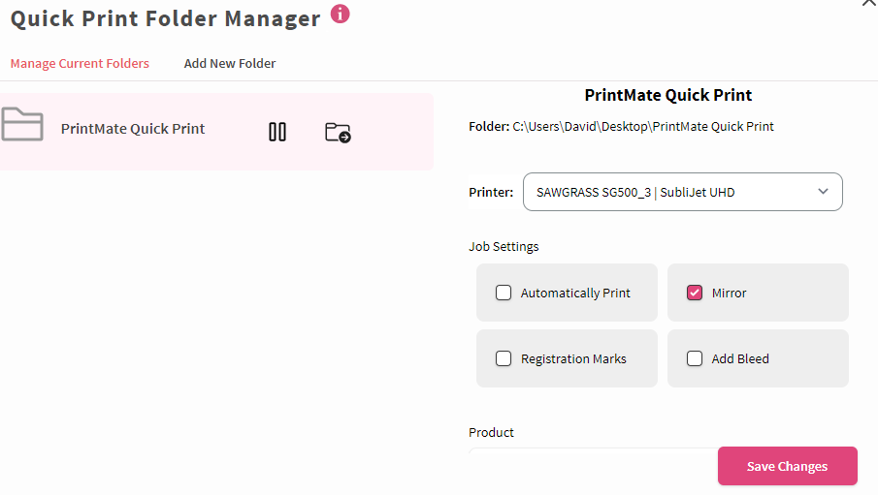Open the SAWGRASS SG500_3 printer selection box

tap(683, 192)
